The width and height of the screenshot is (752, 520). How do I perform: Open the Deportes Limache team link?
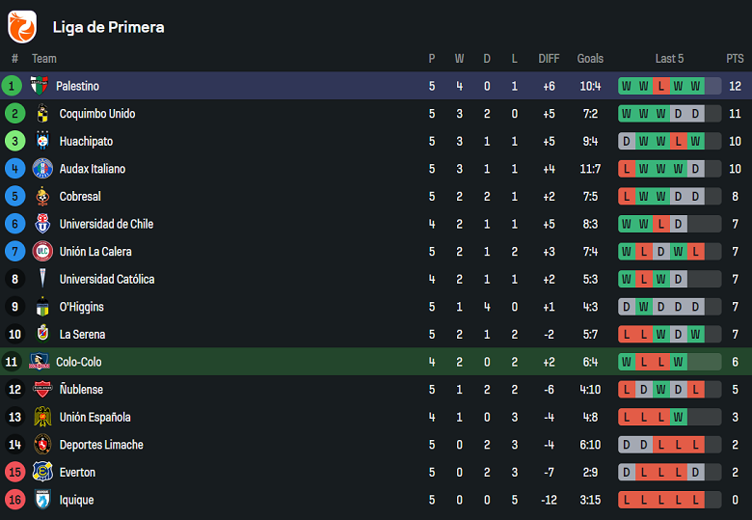coord(101,445)
